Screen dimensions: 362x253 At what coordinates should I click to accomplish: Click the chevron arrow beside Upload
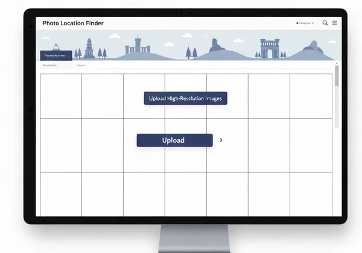pos(221,140)
